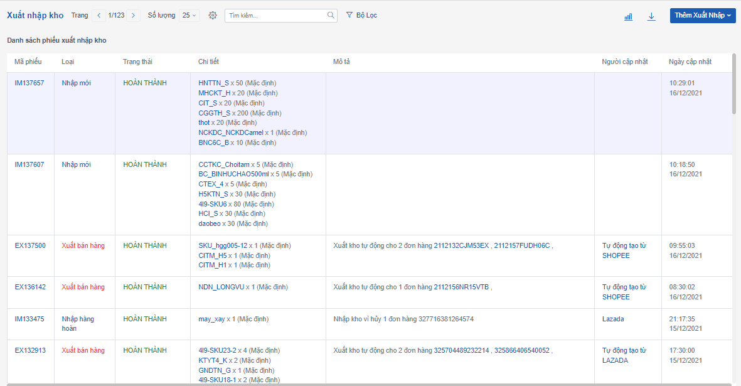The image size is (741, 386).
Task: Click the horizontal scrollbar at bottom
Action: [x=370, y=384]
